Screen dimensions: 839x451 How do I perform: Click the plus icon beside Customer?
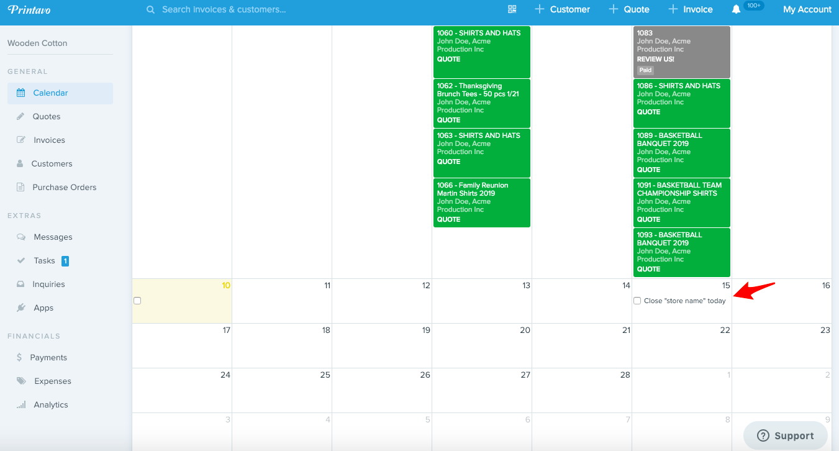click(539, 9)
